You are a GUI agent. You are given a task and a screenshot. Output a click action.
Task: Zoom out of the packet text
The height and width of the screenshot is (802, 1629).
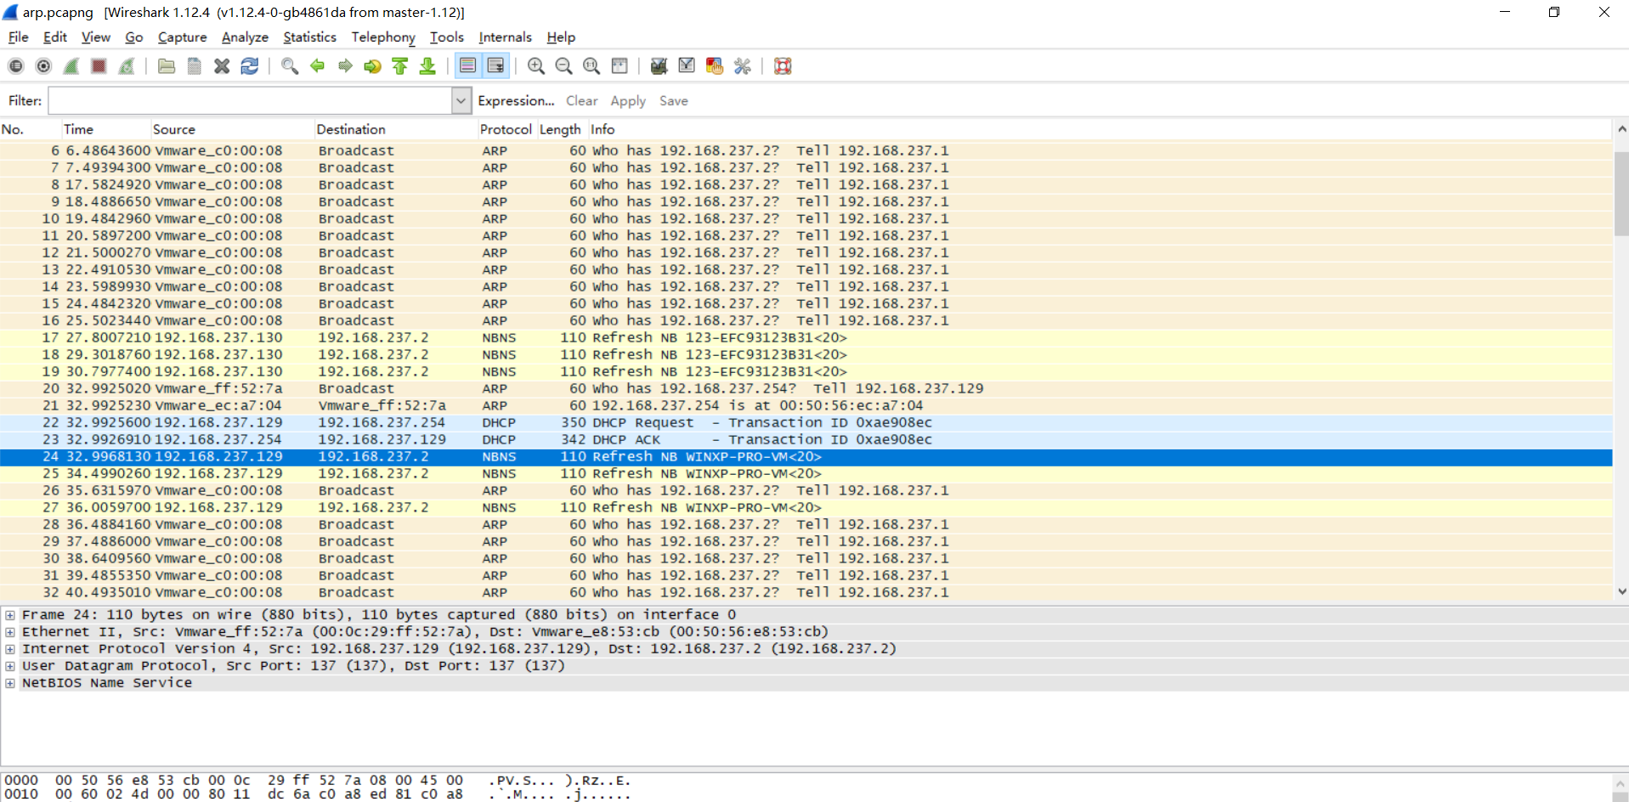[x=563, y=66]
